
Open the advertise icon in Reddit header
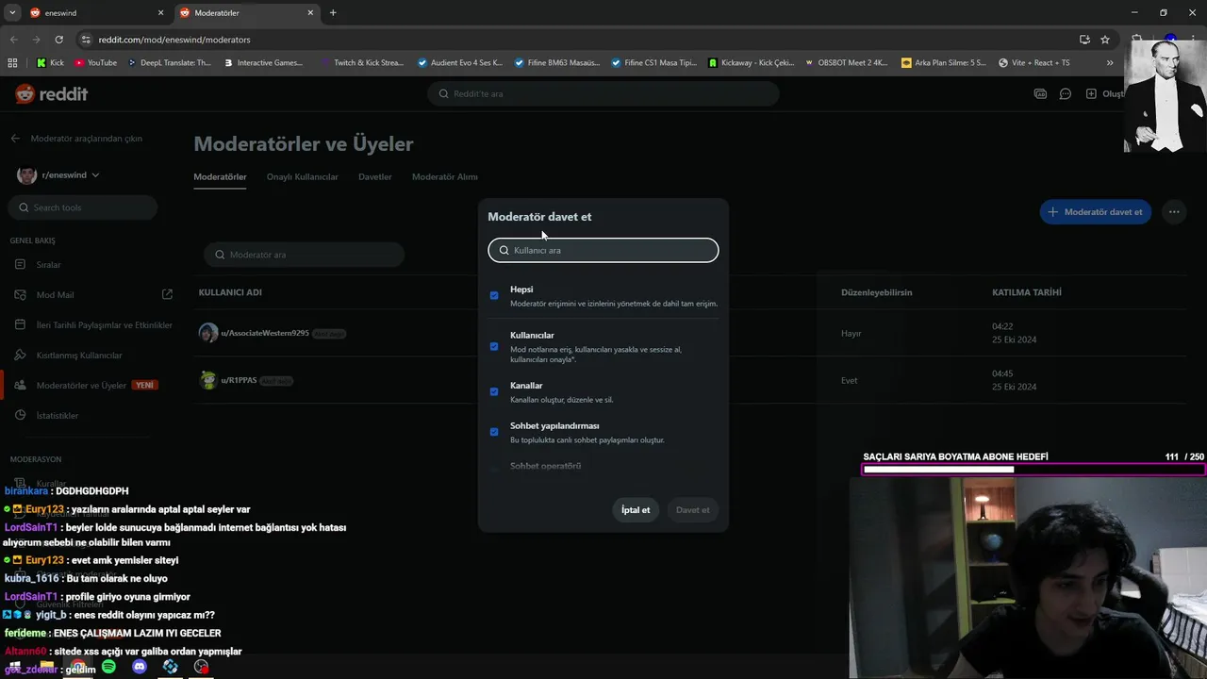(1040, 93)
